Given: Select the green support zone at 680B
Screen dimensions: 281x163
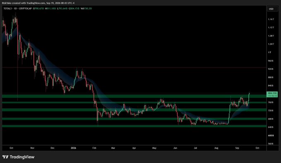Looking at the screenshot, I should [134, 119].
